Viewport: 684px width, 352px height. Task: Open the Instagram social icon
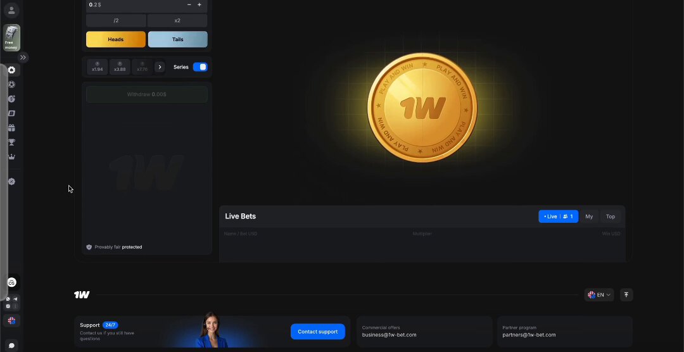point(8,306)
